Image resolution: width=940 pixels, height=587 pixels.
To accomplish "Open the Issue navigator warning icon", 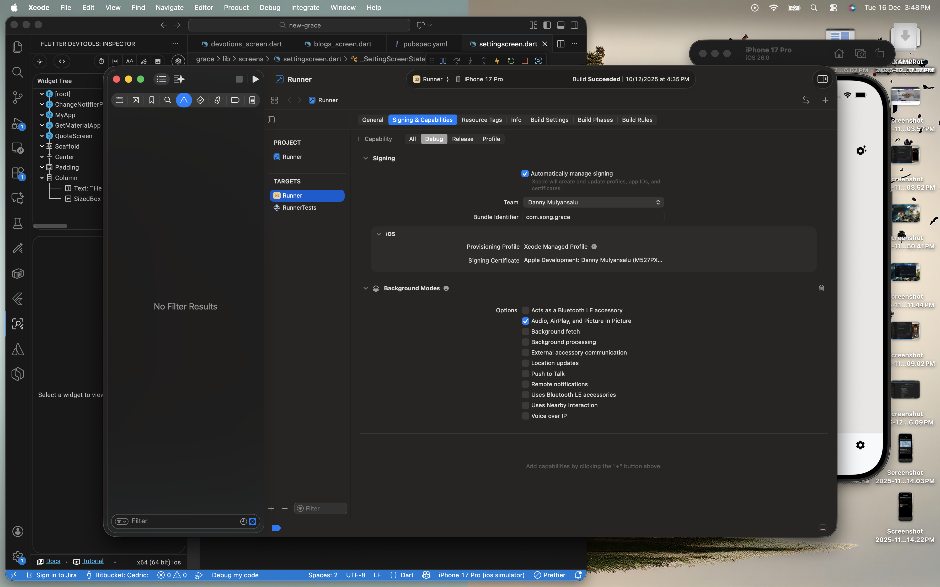I will (x=184, y=100).
